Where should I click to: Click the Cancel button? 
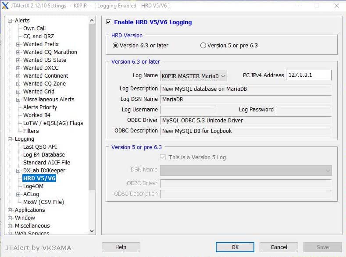[279, 247]
